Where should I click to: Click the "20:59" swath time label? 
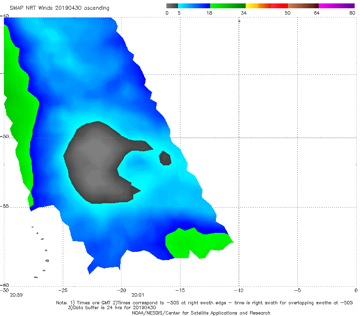(x=17, y=295)
